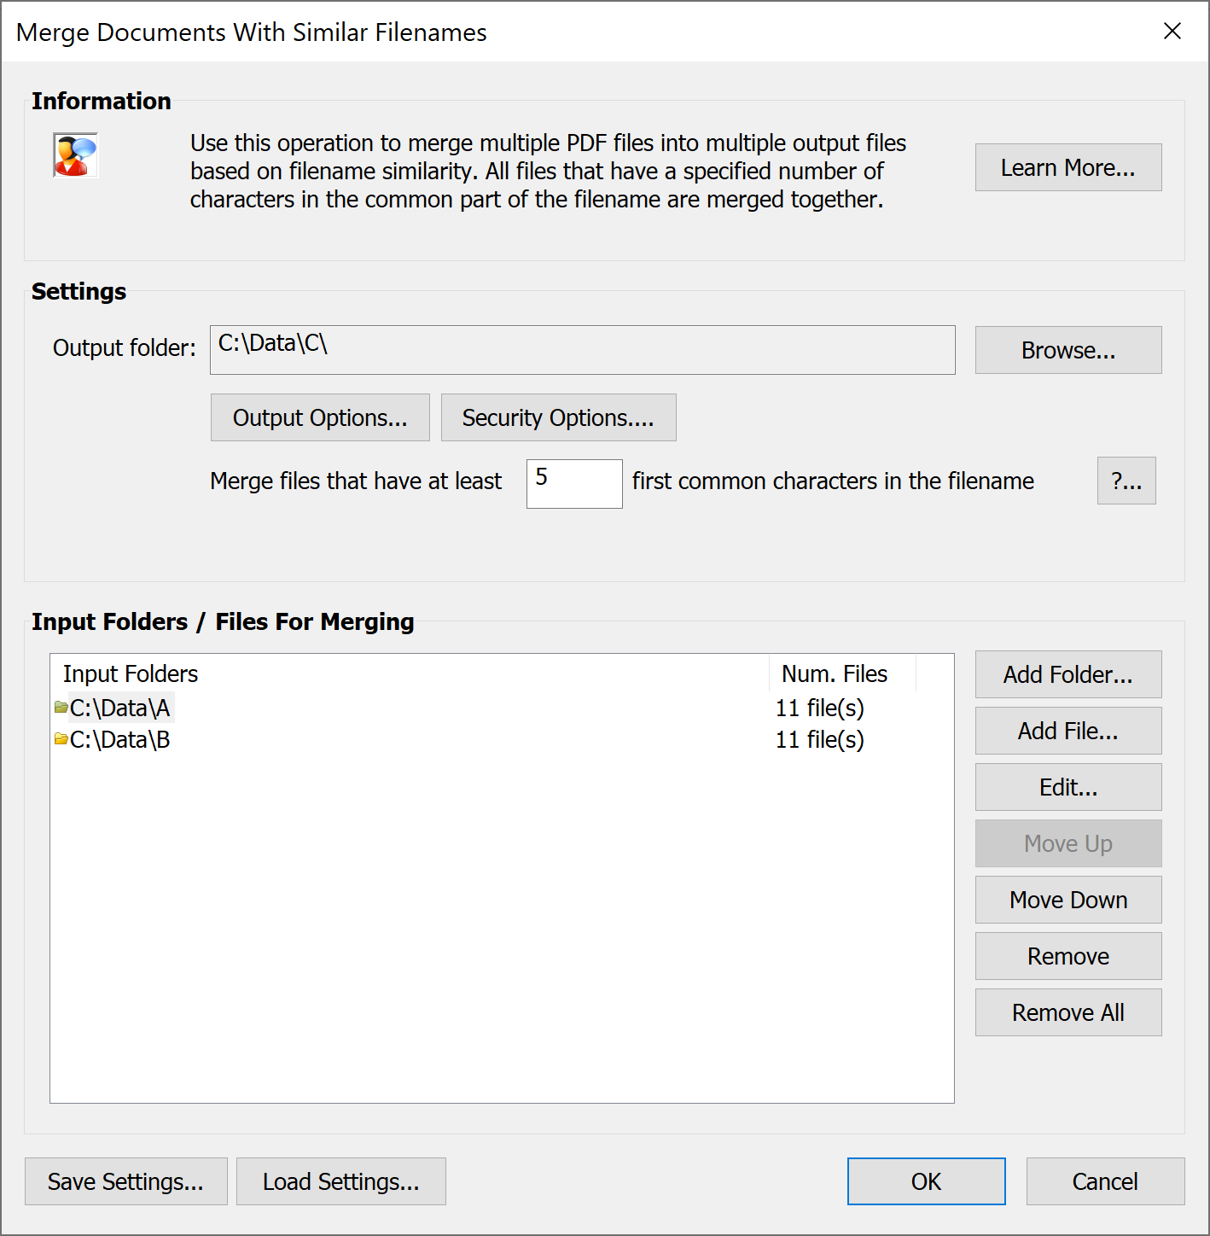Click the person information icon
Screen dimensions: 1210x1236
[x=74, y=155]
